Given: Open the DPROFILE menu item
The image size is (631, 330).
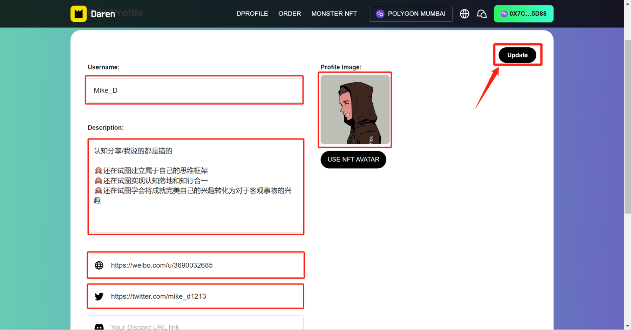Looking at the screenshot, I should tap(252, 14).
